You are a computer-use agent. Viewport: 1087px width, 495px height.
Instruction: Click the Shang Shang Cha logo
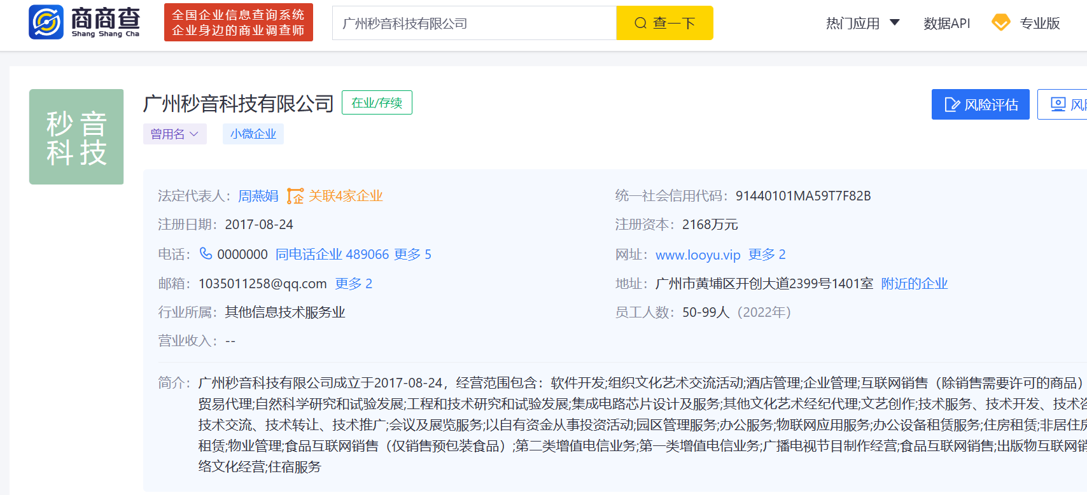click(84, 22)
